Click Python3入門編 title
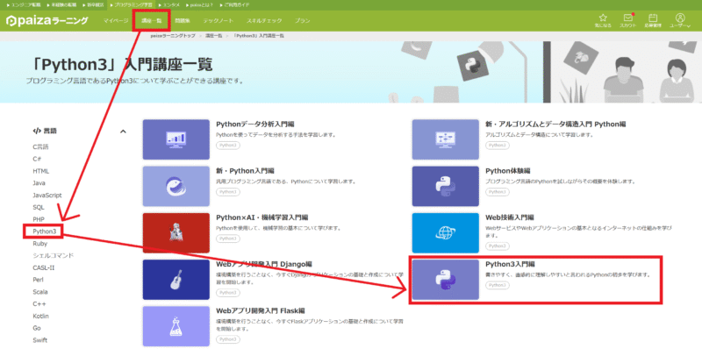 point(510,264)
